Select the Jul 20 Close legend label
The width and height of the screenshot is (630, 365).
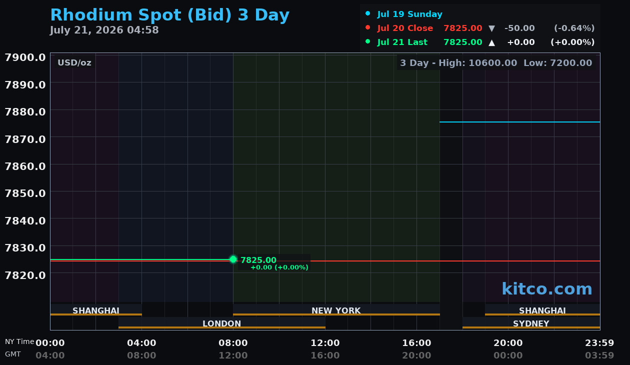point(405,28)
